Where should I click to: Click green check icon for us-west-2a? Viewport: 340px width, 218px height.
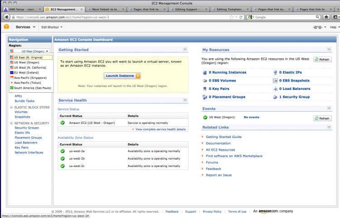63,151
